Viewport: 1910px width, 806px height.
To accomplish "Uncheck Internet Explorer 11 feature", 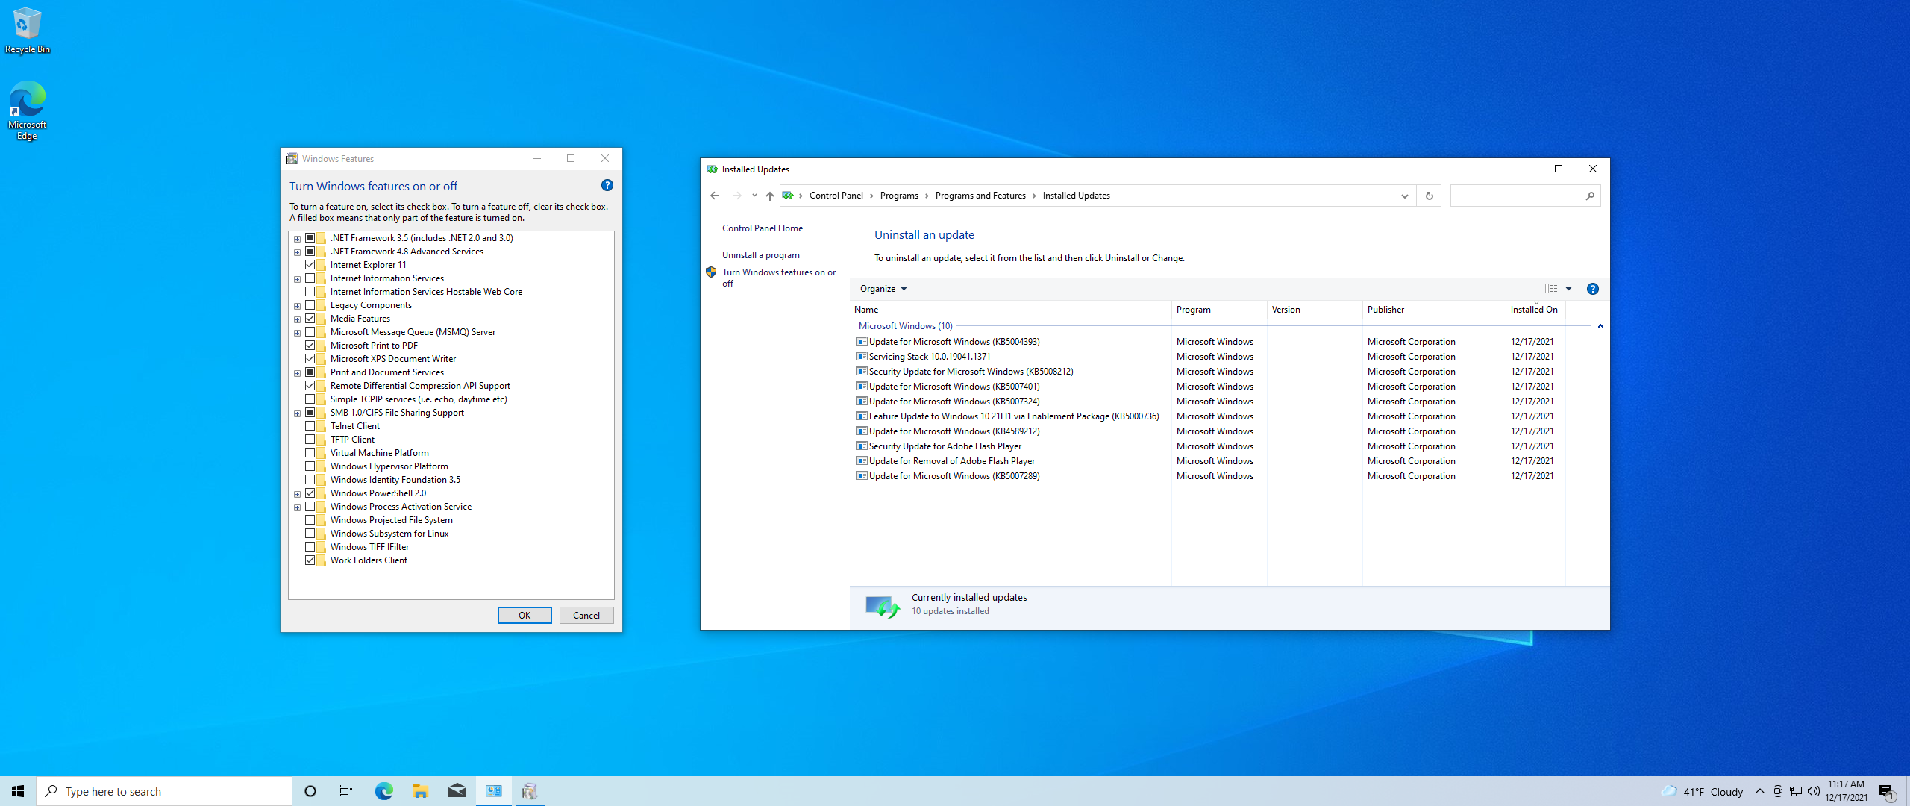I will [x=310, y=265].
